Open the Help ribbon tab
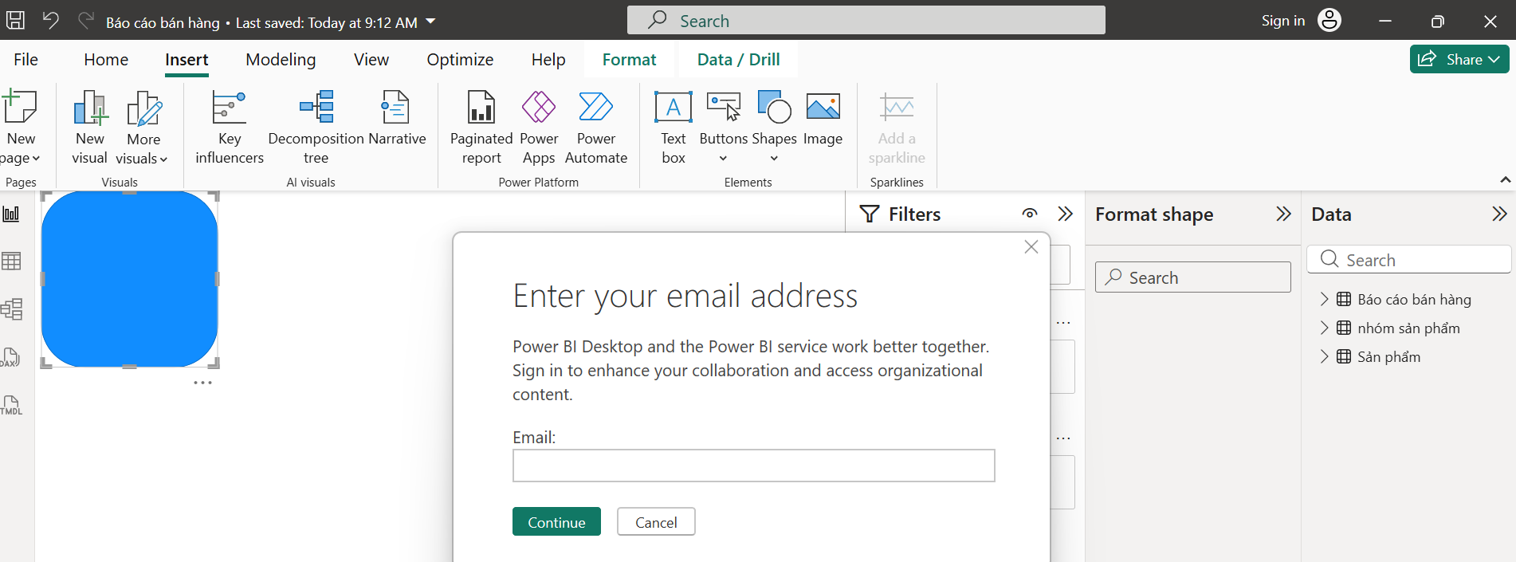Screen dimensions: 1516x562 [x=548, y=60]
